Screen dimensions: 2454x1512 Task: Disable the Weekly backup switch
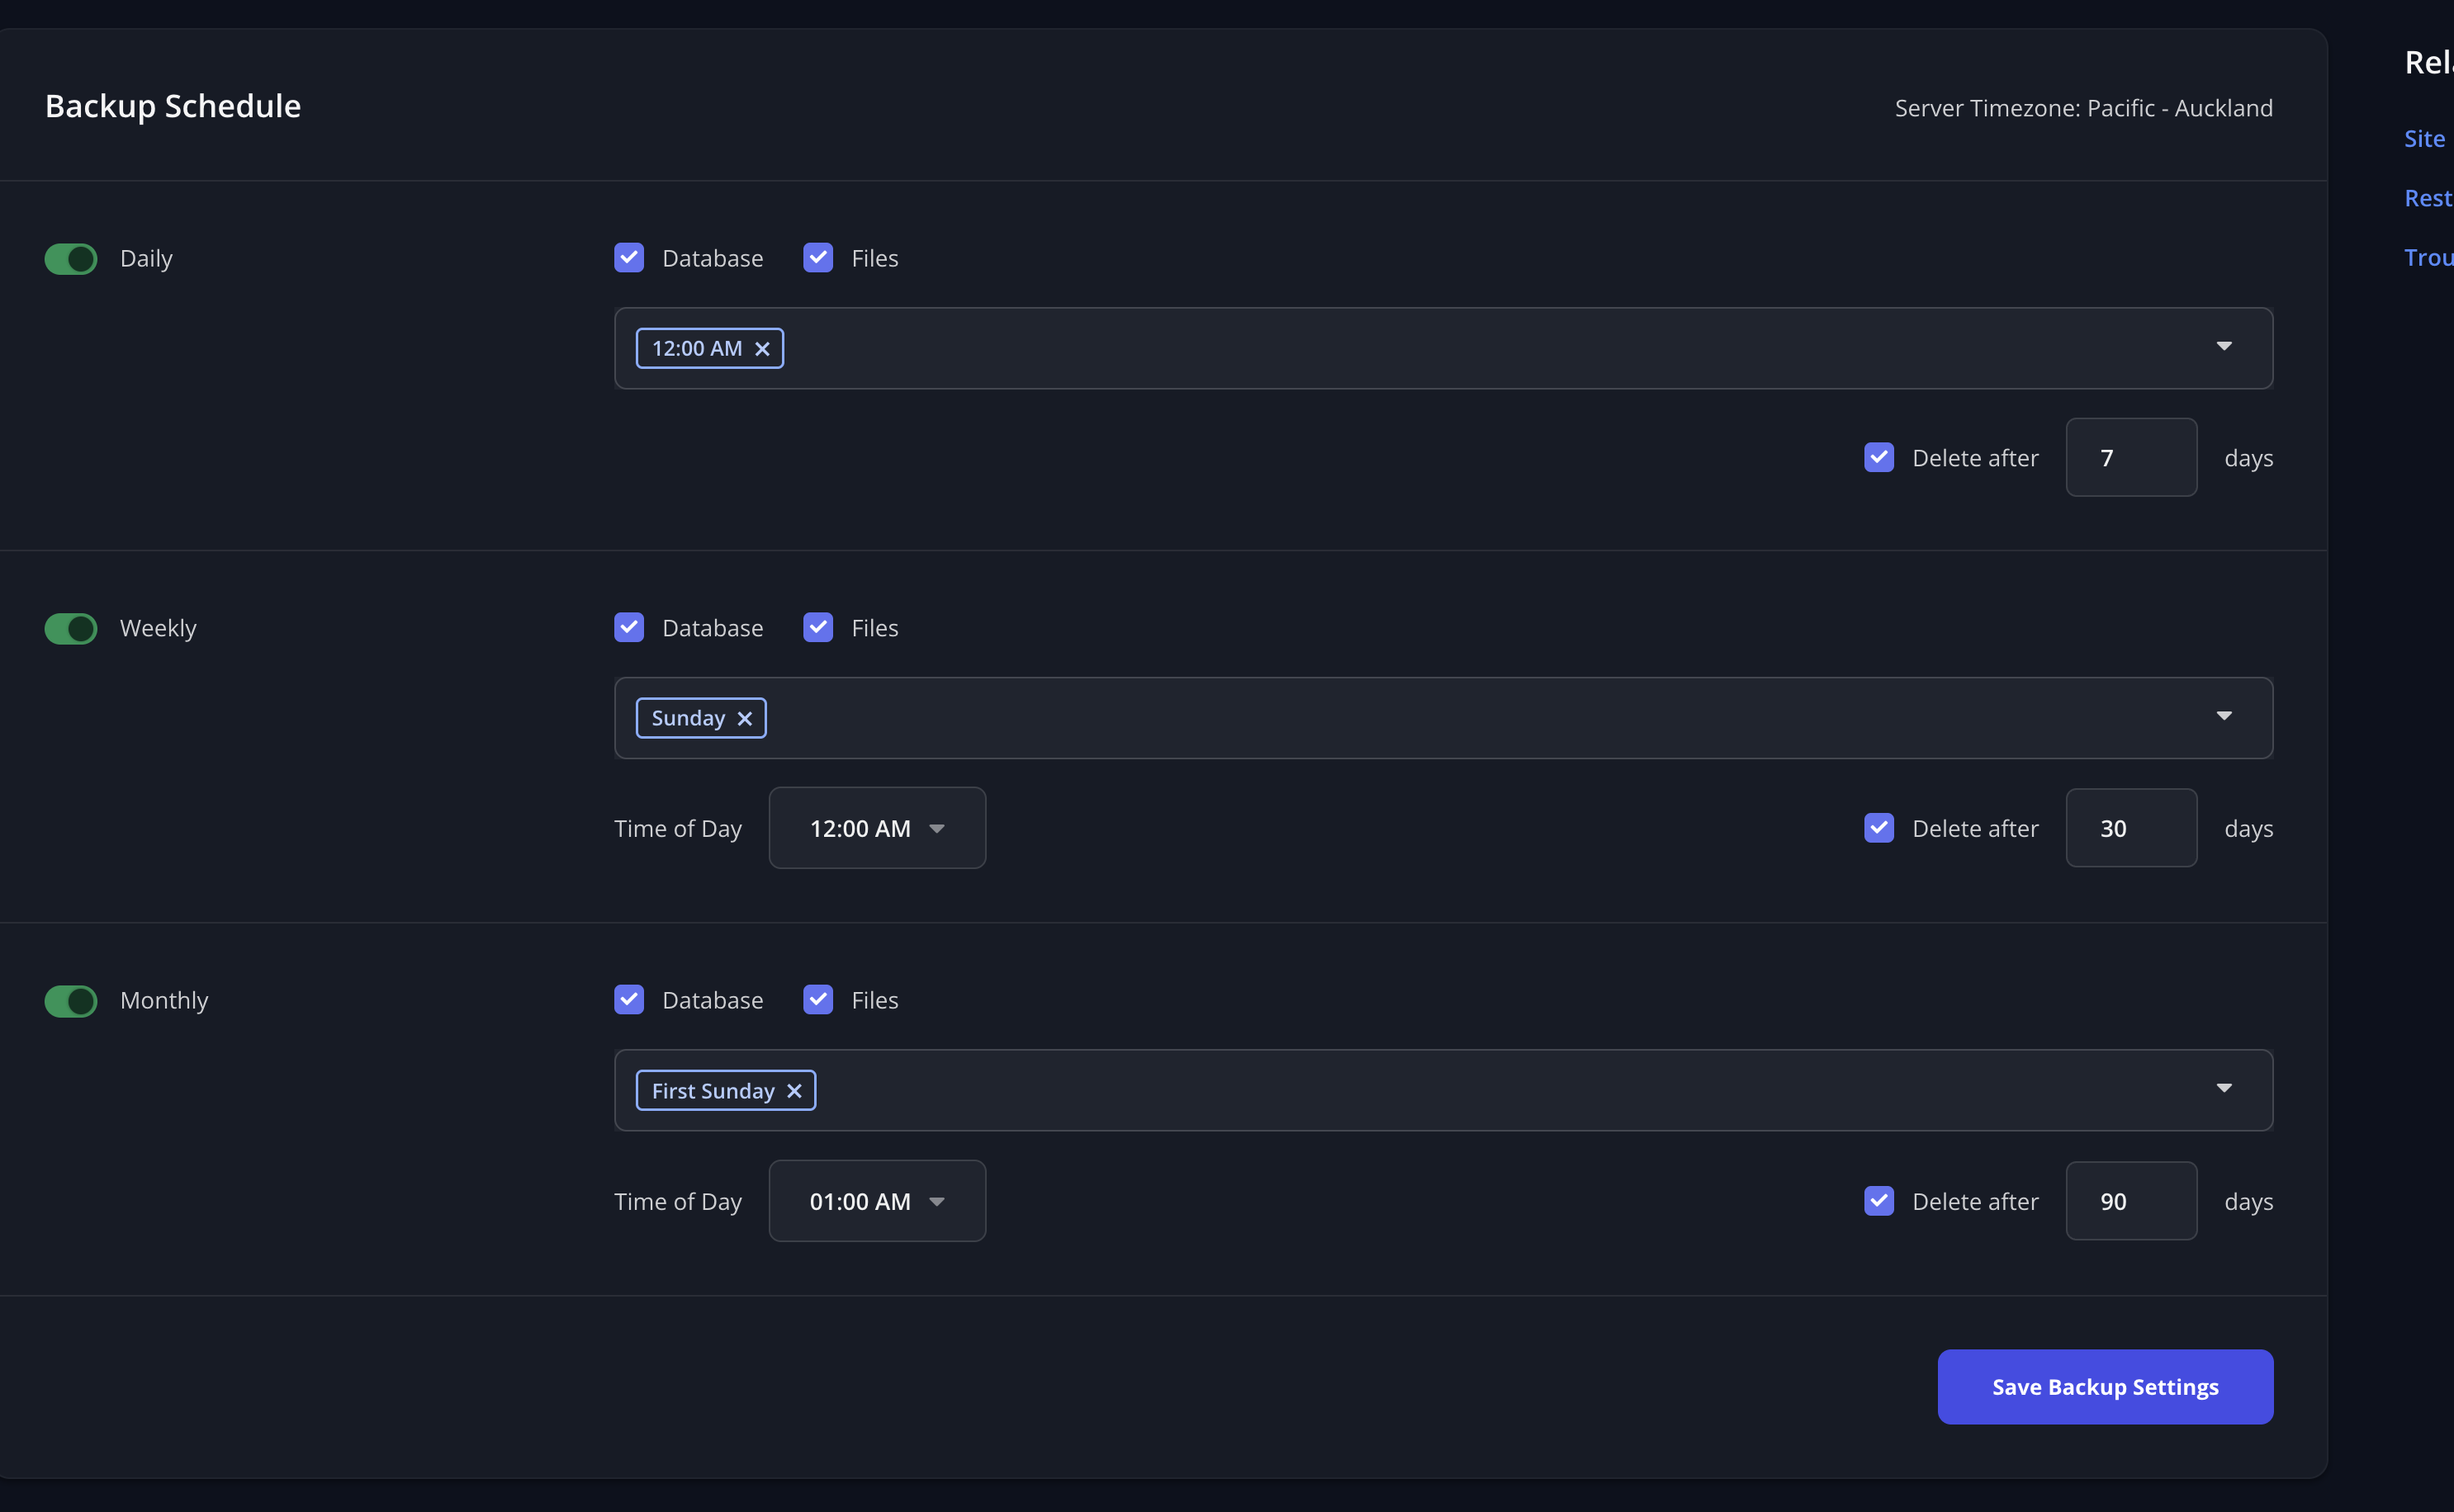pos(71,629)
